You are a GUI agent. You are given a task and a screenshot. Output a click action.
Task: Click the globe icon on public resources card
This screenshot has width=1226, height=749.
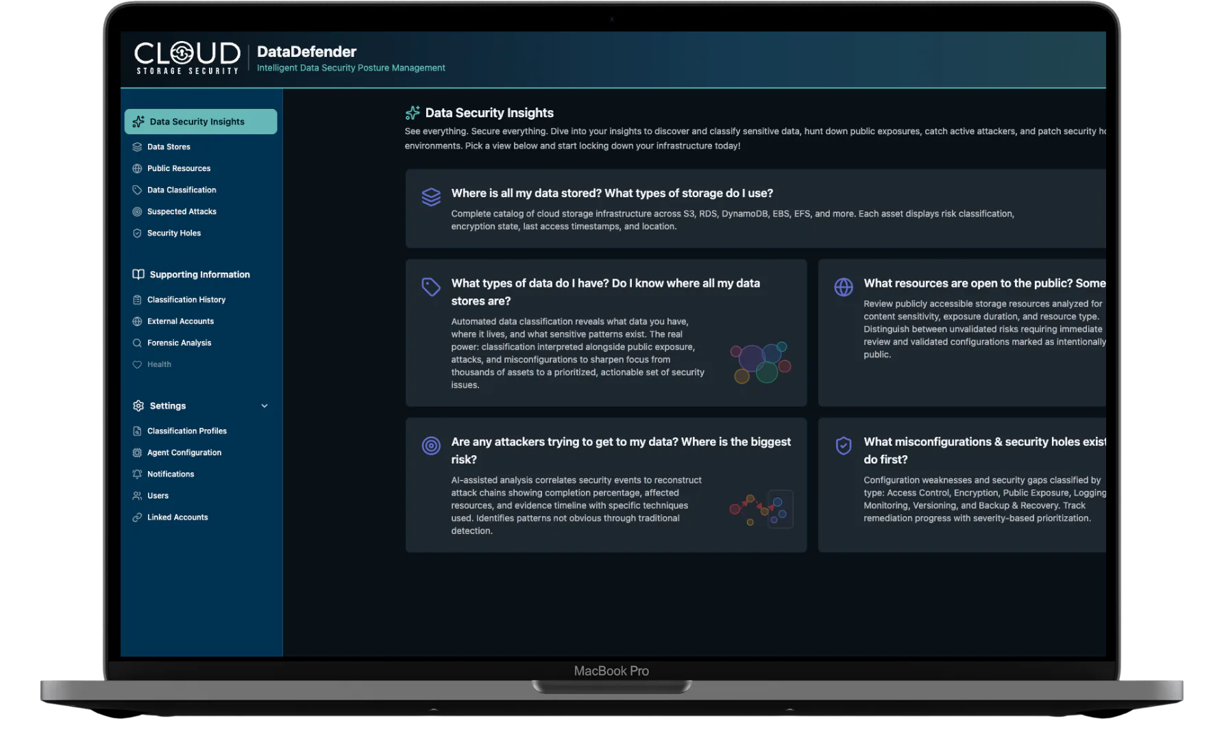click(844, 287)
